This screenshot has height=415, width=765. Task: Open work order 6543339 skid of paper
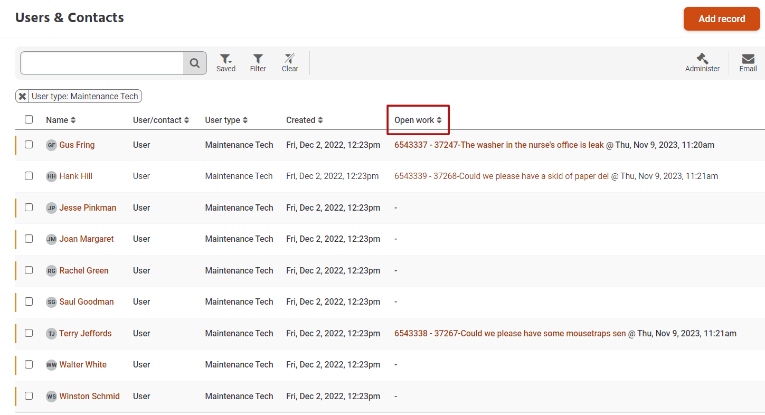[502, 176]
